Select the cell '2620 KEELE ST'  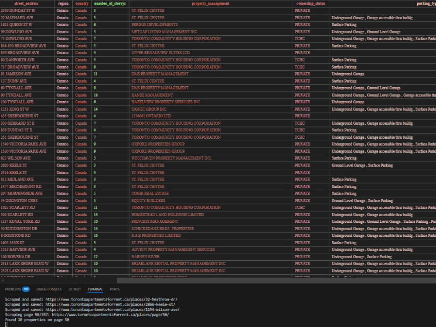click(x=27, y=165)
